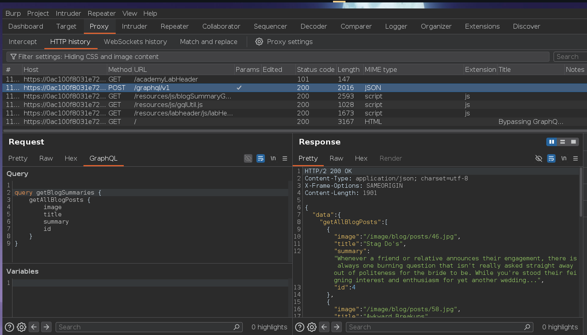Image resolution: width=587 pixels, height=335 pixels.
Task: Switch Response view to Render
Action: tap(391, 158)
